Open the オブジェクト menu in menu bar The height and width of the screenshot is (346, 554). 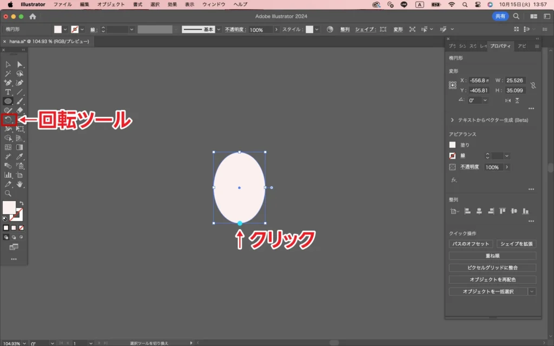click(x=110, y=4)
